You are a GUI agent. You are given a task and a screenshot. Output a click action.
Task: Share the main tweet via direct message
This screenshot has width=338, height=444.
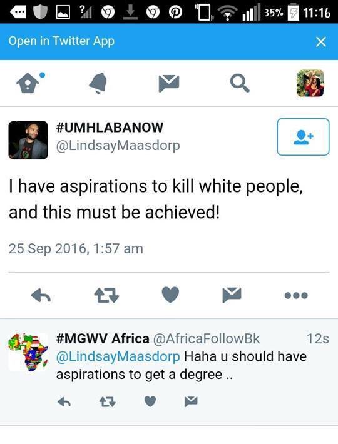click(232, 295)
